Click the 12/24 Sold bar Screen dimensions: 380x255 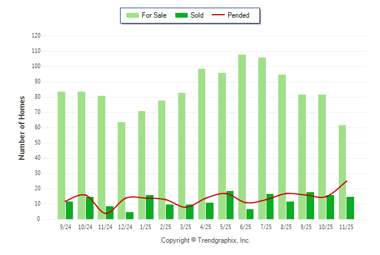129,216
